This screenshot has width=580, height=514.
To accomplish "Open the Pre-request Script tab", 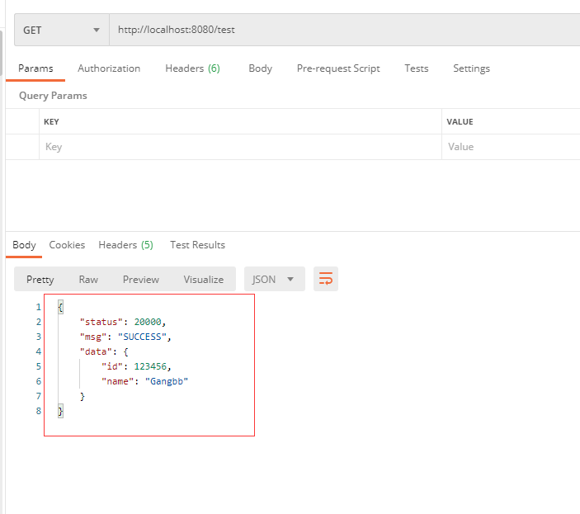I will pos(338,68).
